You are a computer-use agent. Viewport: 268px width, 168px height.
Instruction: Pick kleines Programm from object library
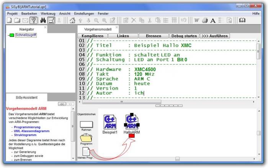pyautogui.click(x=86, y=152)
